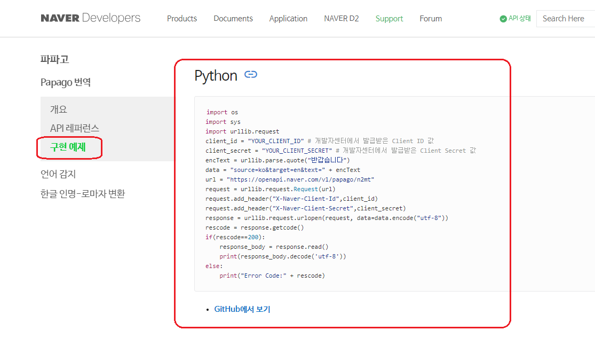Open the Documents menu
This screenshot has width=595, height=338.
click(233, 19)
